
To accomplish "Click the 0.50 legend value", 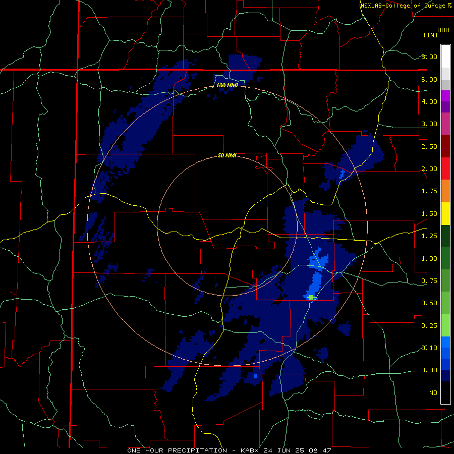I will 429,303.
